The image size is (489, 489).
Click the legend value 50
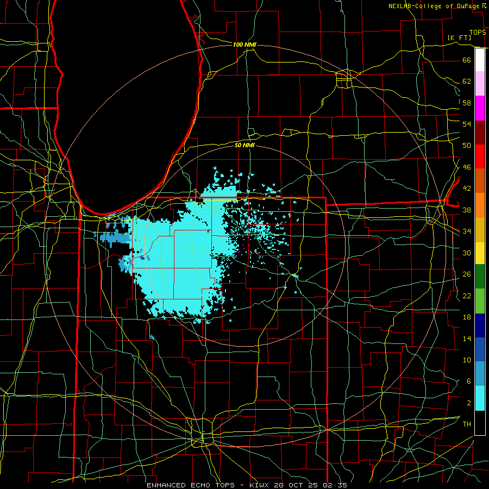(x=467, y=146)
